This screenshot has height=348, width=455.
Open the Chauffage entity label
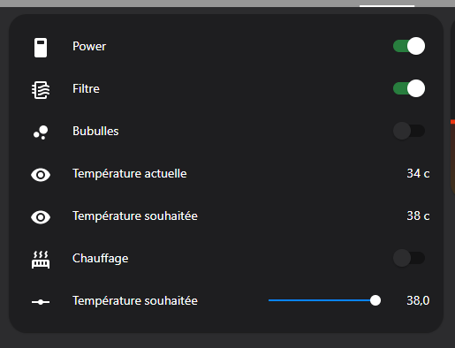[x=101, y=259]
